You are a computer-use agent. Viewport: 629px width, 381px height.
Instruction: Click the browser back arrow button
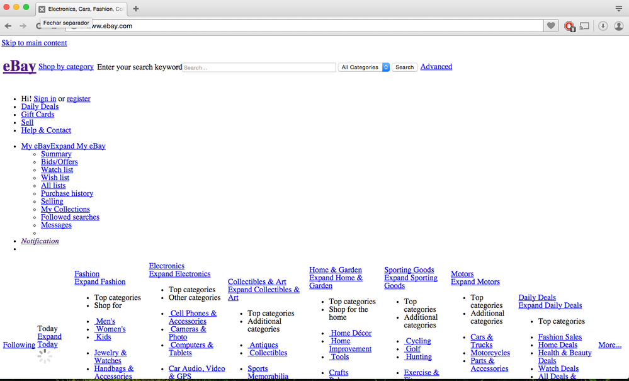coord(8,26)
